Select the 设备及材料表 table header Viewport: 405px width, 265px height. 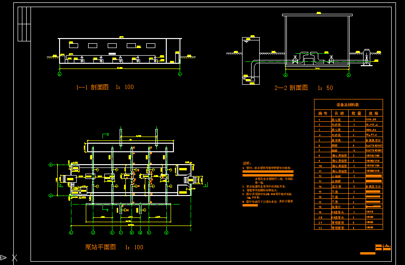(348, 105)
